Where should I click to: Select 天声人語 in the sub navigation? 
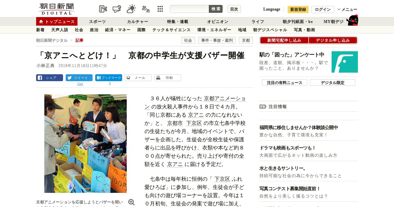click(x=60, y=30)
